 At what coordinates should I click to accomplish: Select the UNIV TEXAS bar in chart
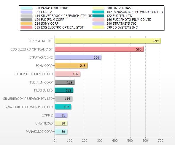point(61,123)
